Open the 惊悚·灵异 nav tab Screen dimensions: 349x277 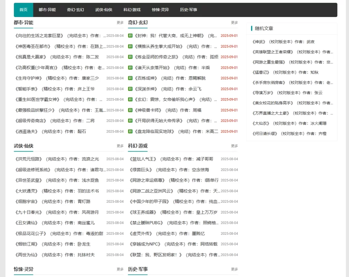click(x=160, y=10)
